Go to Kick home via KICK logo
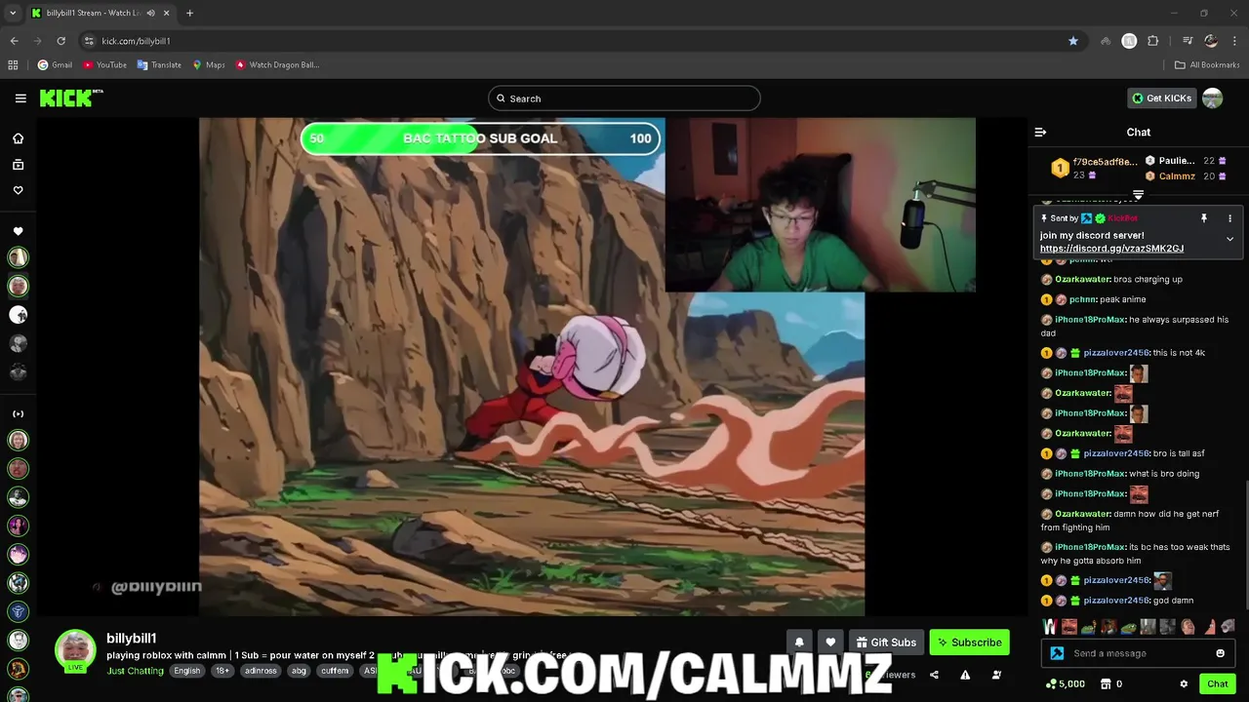This screenshot has height=702, width=1249. point(71,97)
